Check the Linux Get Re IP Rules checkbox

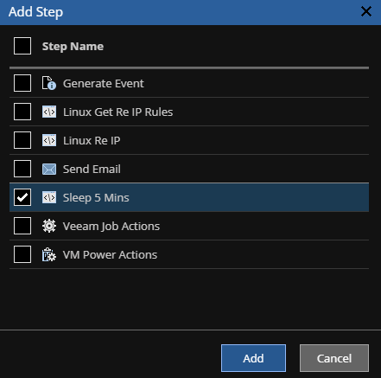click(22, 112)
